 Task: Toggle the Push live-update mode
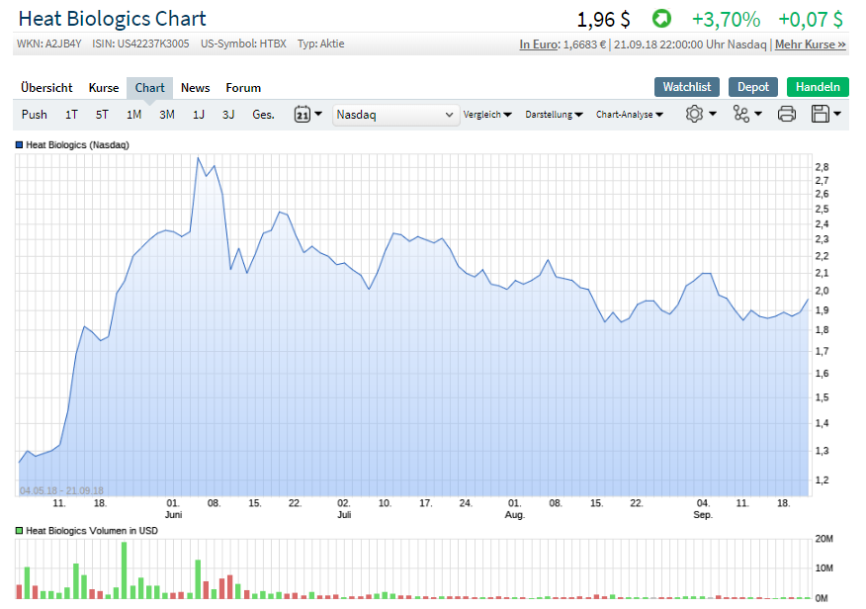pos(34,114)
